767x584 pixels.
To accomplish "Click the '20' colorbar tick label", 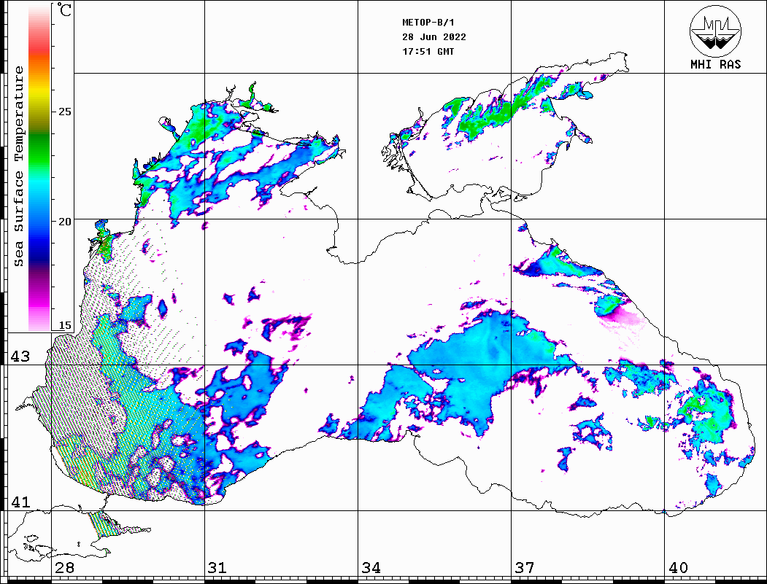I will (64, 222).
